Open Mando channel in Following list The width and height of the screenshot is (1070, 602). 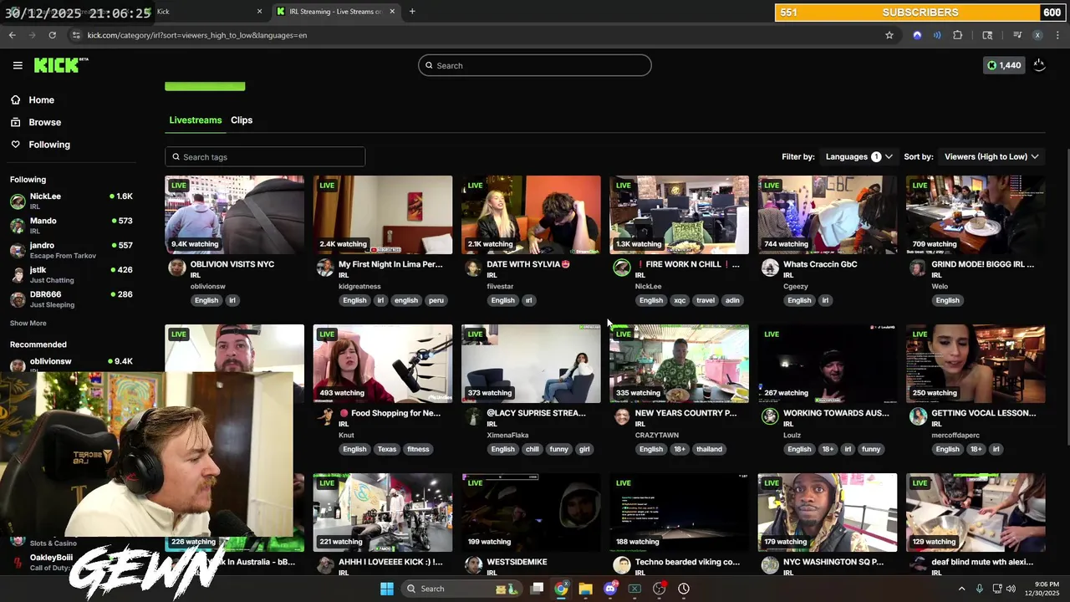pyautogui.click(x=71, y=225)
